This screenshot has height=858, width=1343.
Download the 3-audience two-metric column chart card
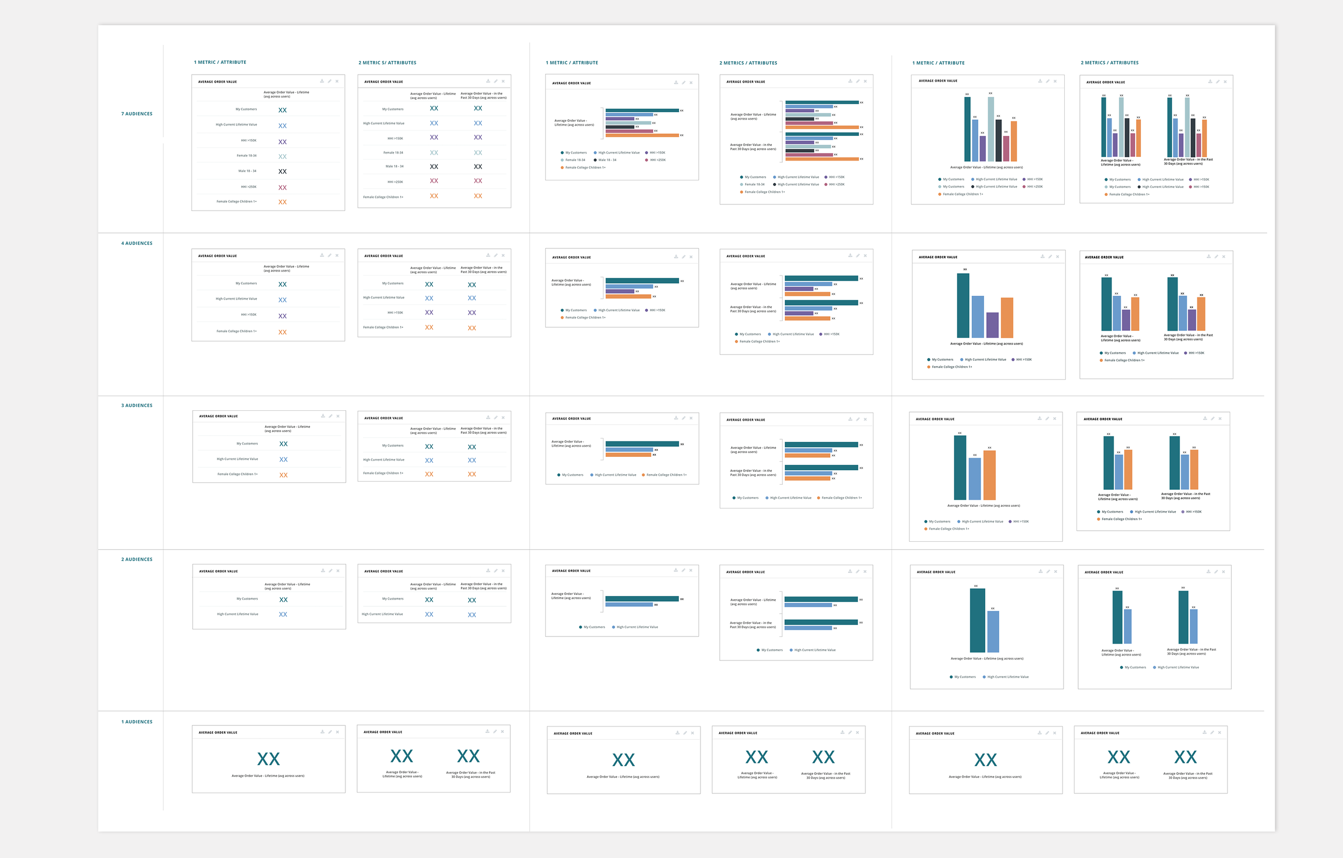tap(1205, 419)
